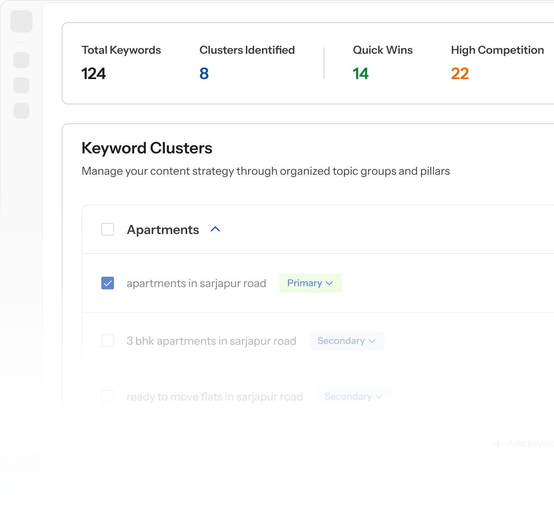Image resolution: width=554 pixels, height=506 pixels.
Task: Tick the Apartments cluster checkbox
Action: [108, 229]
